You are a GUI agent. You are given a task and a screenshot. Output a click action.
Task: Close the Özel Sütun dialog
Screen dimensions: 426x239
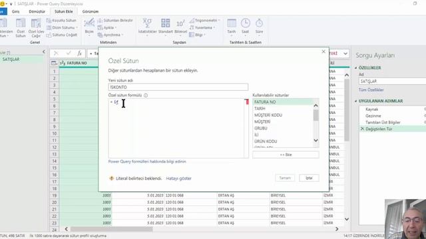[323, 52]
